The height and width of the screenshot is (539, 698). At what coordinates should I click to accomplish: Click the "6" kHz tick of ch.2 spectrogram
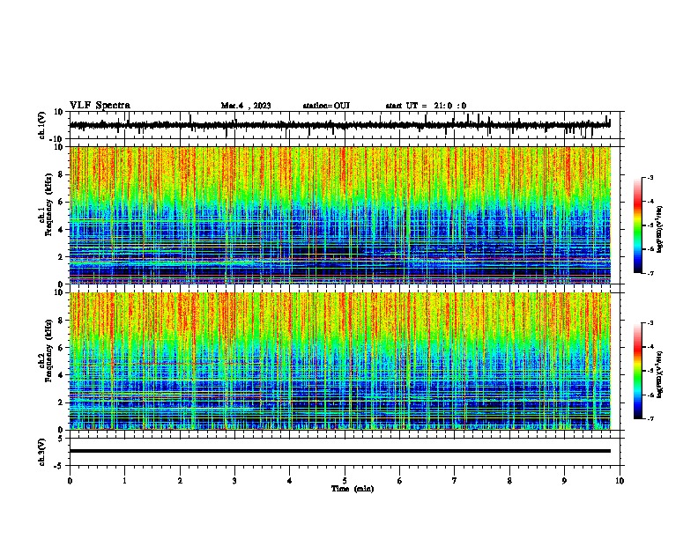[x=61, y=348]
